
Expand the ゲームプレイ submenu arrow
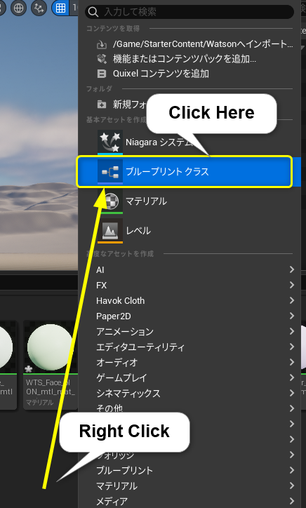pyautogui.click(x=292, y=377)
